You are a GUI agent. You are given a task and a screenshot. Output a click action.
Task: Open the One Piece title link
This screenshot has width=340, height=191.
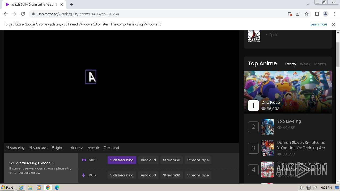tap(271, 102)
